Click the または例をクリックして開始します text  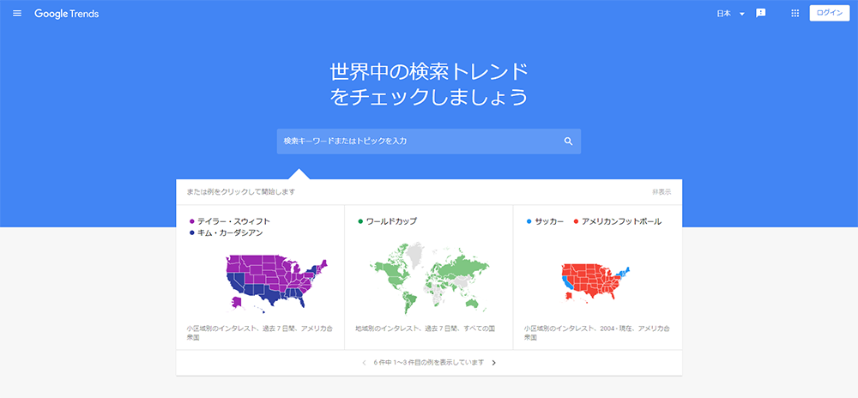(x=241, y=192)
